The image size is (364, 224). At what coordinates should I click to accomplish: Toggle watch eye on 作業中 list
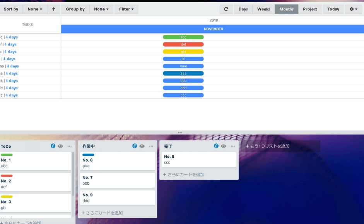142,146
